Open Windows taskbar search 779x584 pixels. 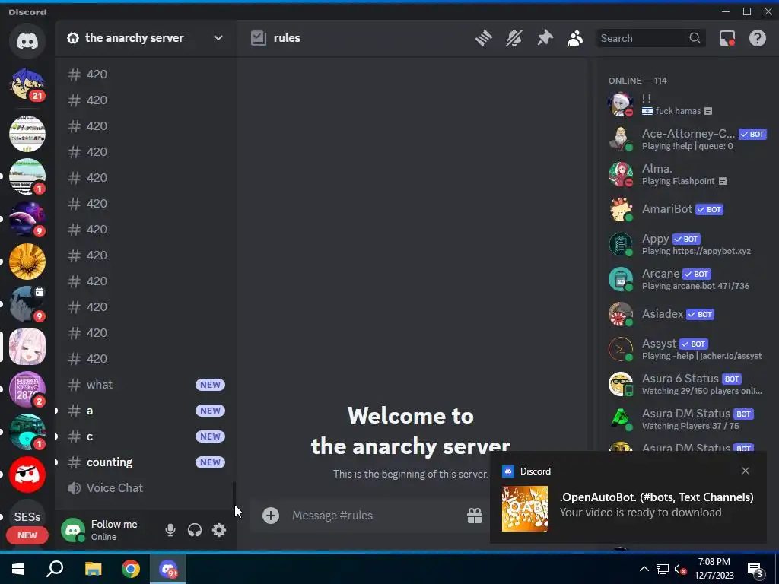(55, 569)
